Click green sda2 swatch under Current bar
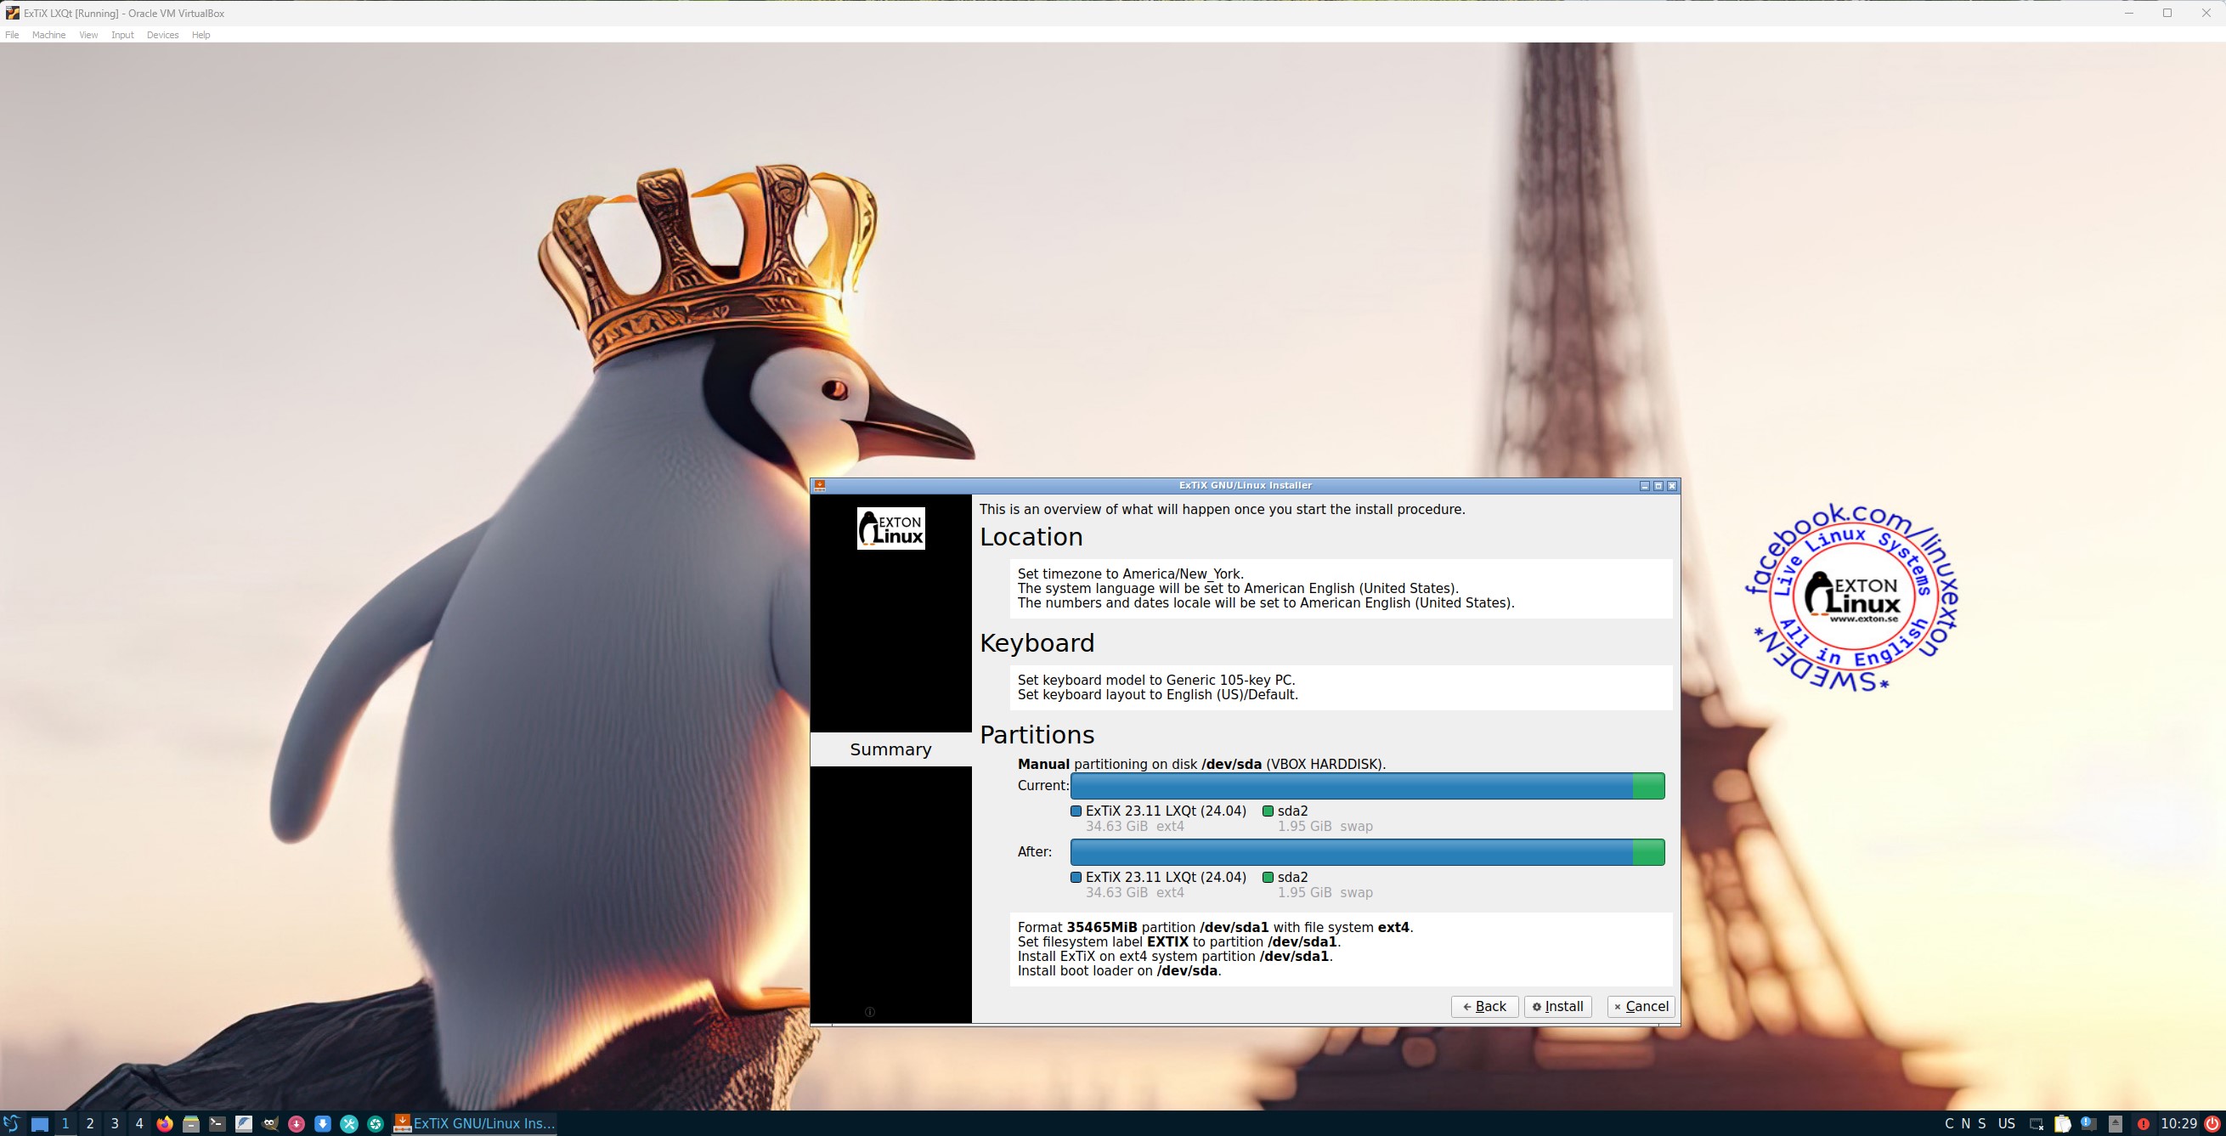The height and width of the screenshot is (1136, 2226). pos(1268,811)
